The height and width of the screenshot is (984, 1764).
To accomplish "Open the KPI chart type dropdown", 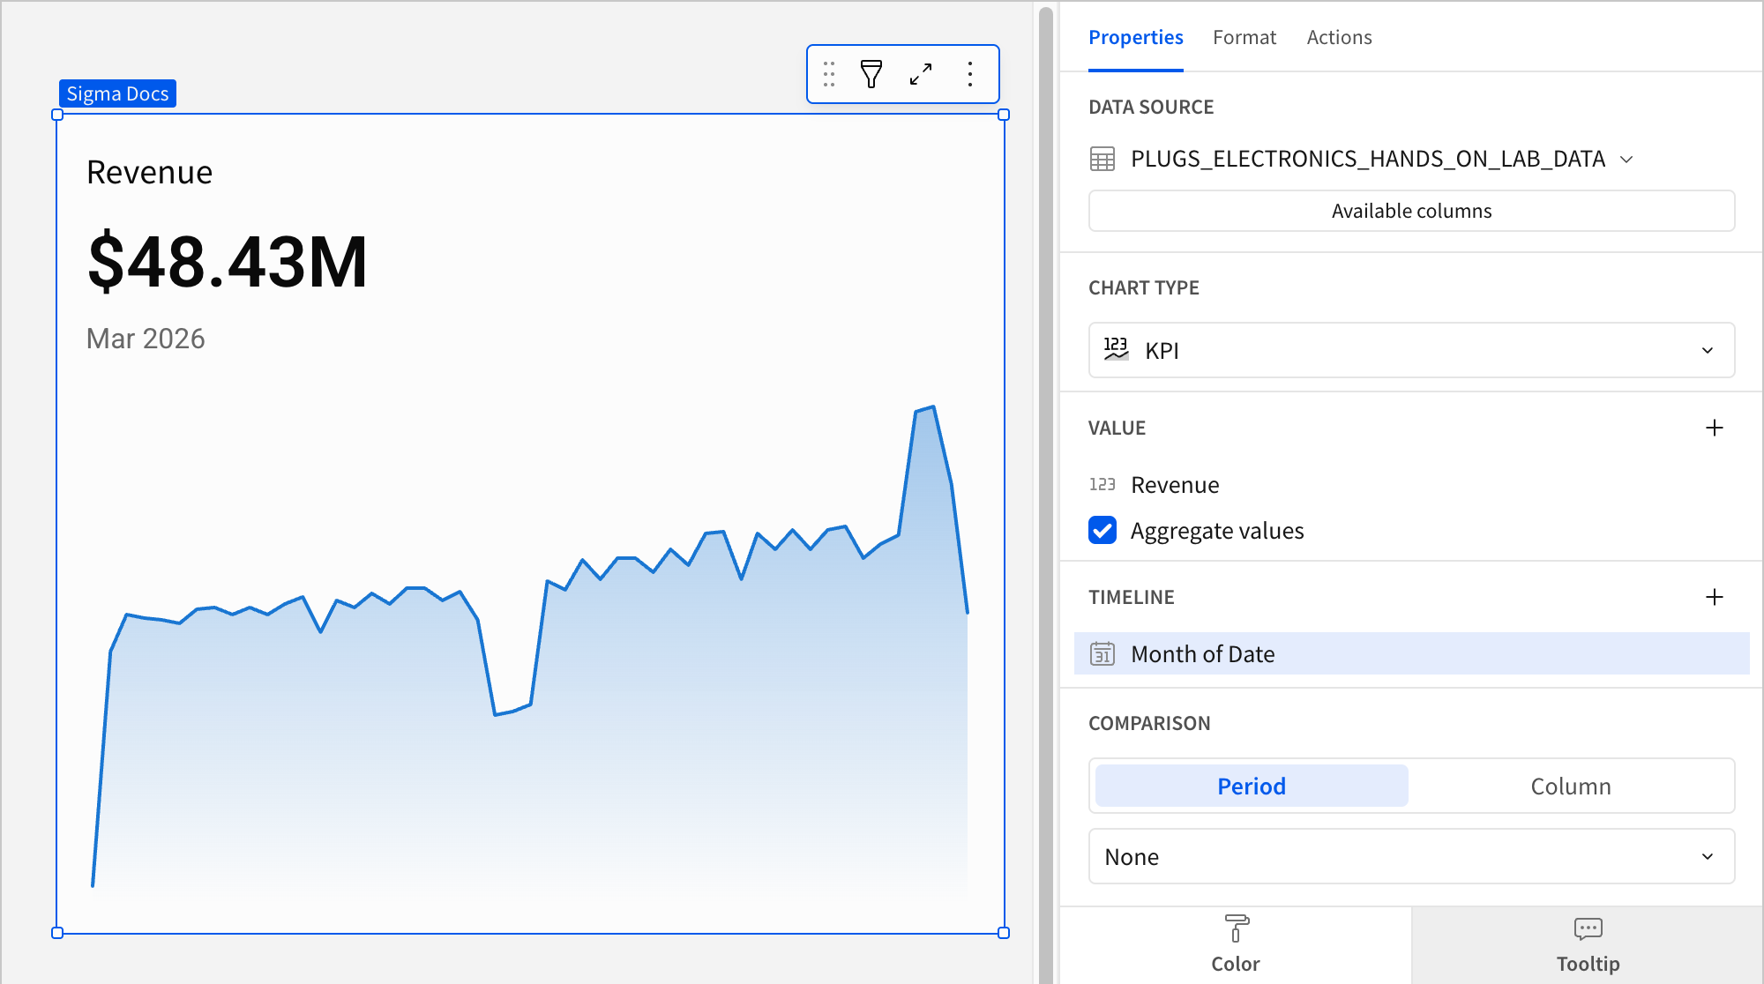I will [x=1411, y=350].
